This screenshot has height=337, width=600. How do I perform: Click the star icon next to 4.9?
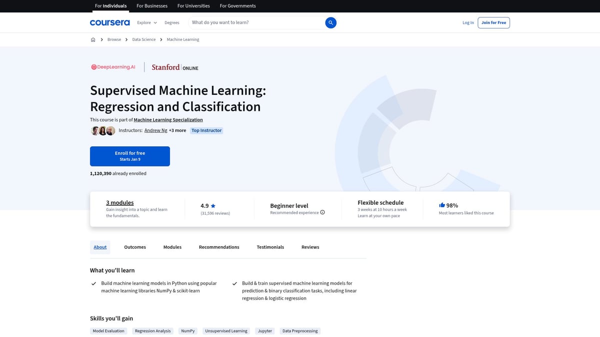(213, 206)
